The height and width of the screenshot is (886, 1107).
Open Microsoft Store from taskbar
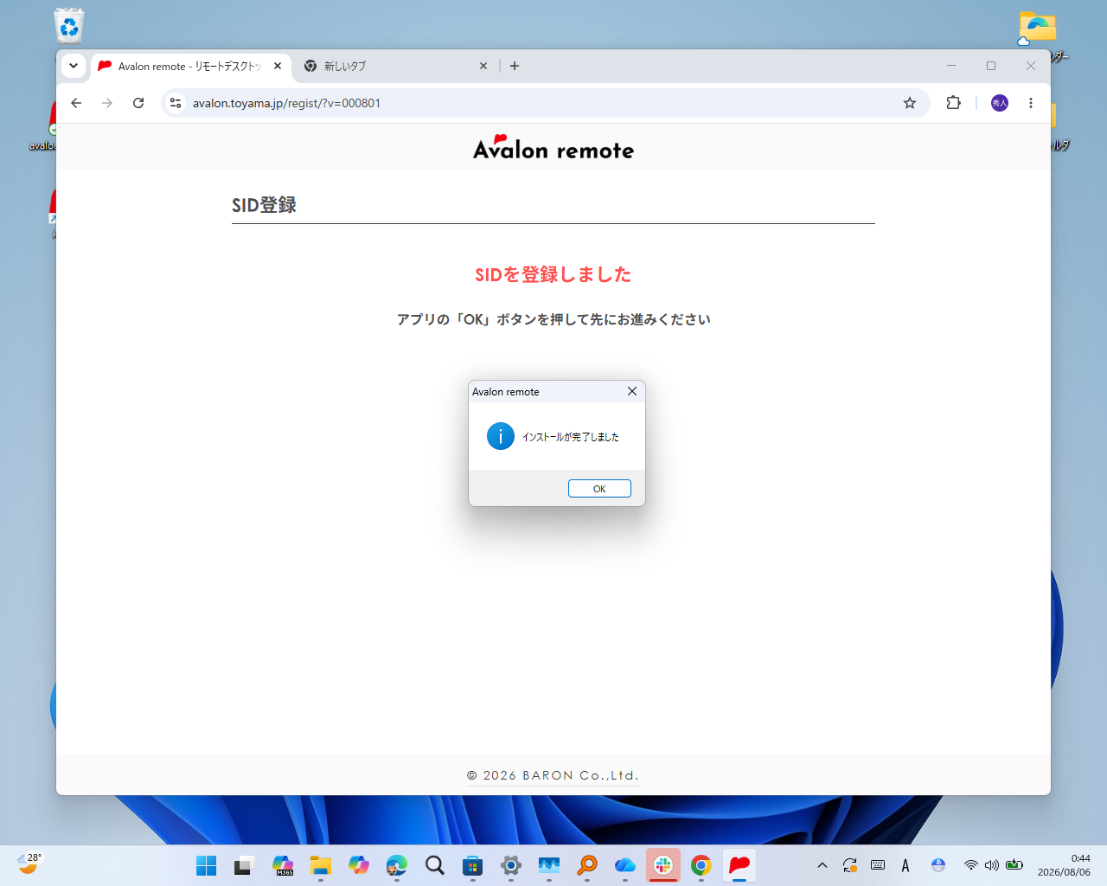pos(473,865)
